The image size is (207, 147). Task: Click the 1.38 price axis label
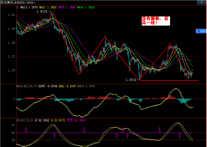pyautogui.click(x=12, y=43)
